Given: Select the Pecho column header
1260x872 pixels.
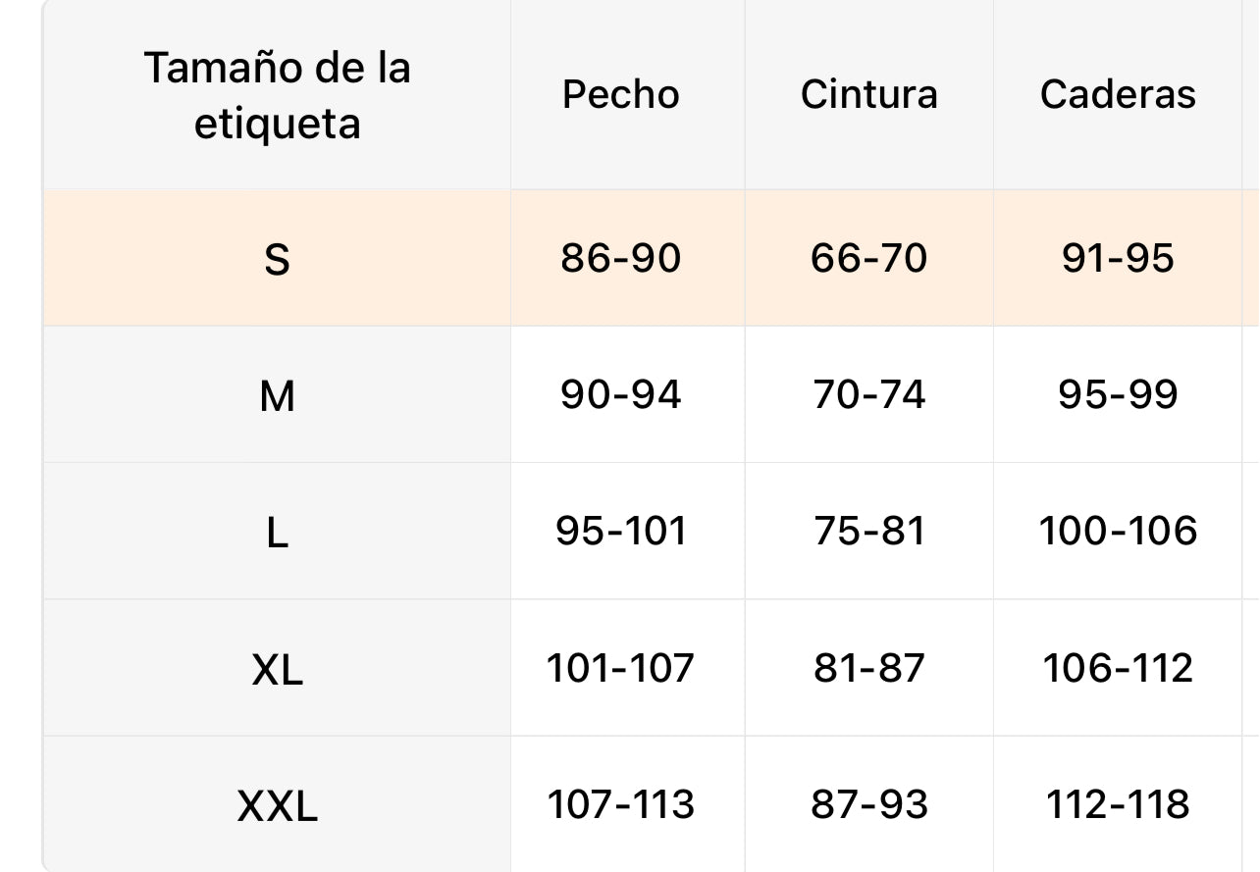Looking at the screenshot, I should [620, 95].
